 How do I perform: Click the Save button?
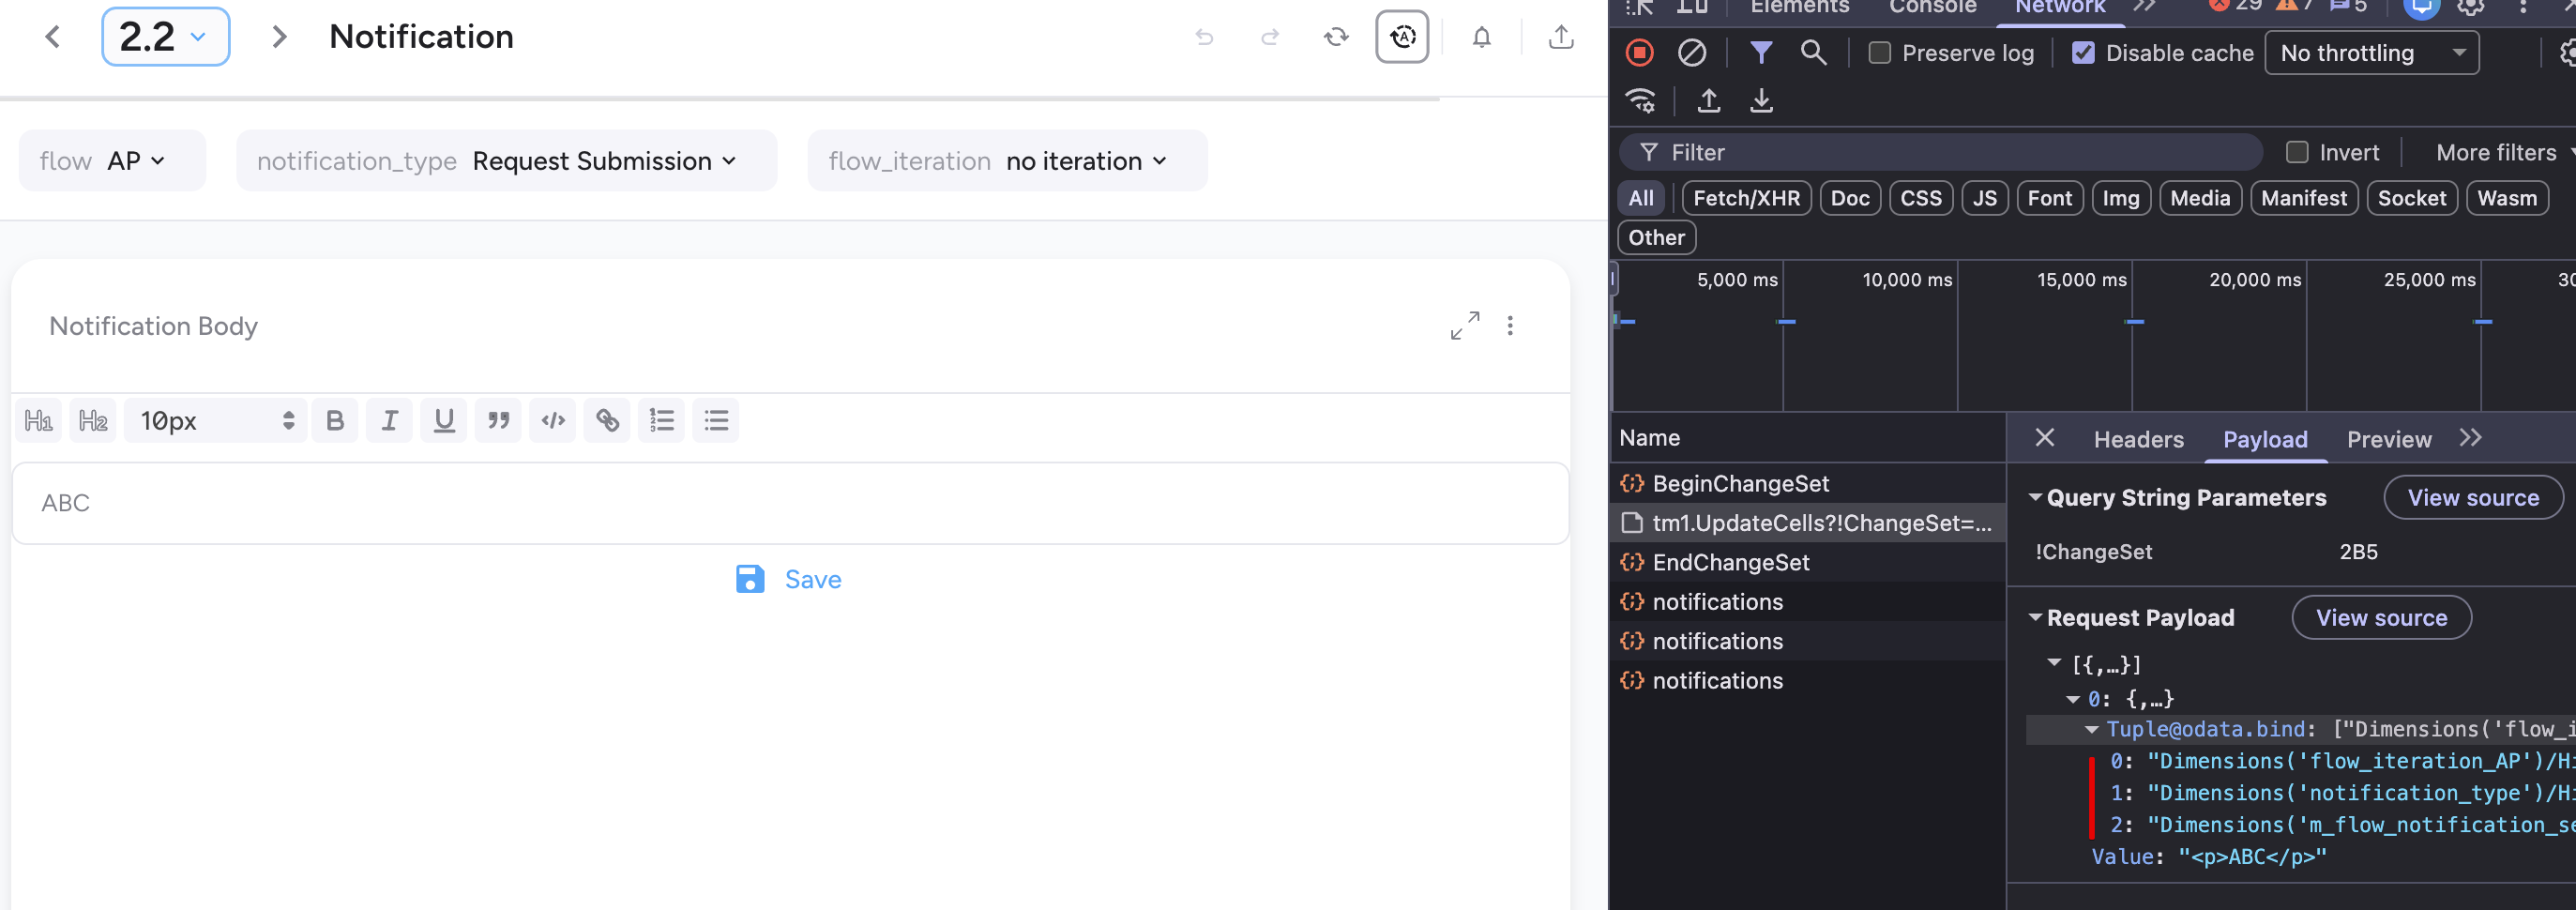click(x=789, y=580)
